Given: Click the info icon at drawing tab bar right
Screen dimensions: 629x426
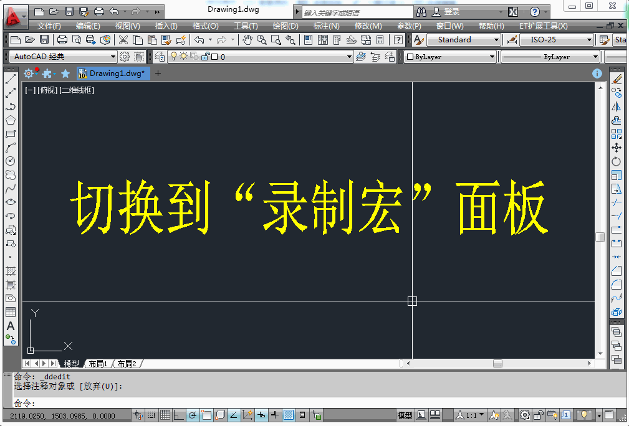Looking at the screenshot, I should [x=597, y=73].
